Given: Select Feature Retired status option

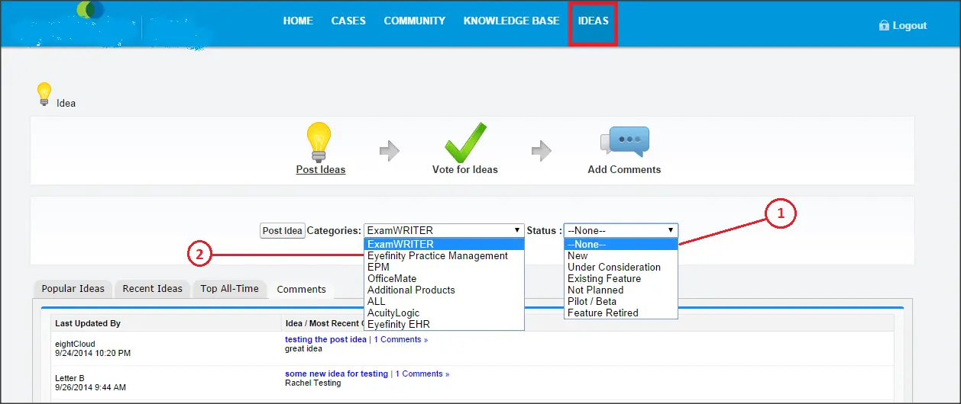Looking at the screenshot, I should [621, 313].
